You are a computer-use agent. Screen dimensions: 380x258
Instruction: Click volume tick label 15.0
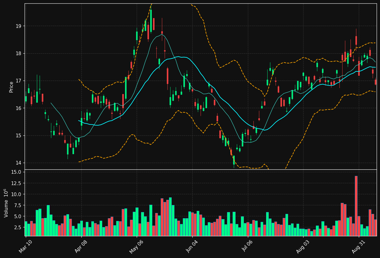(16, 172)
